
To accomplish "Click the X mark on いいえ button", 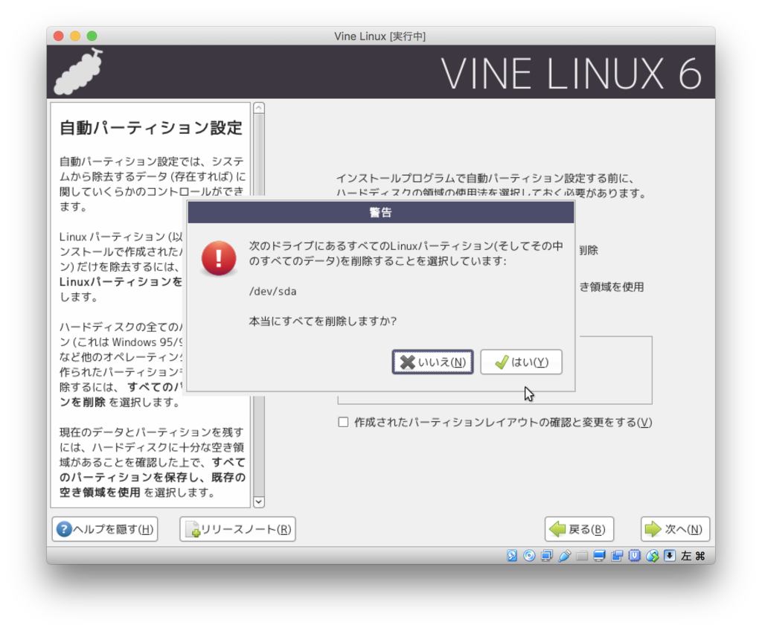I will [407, 362].
